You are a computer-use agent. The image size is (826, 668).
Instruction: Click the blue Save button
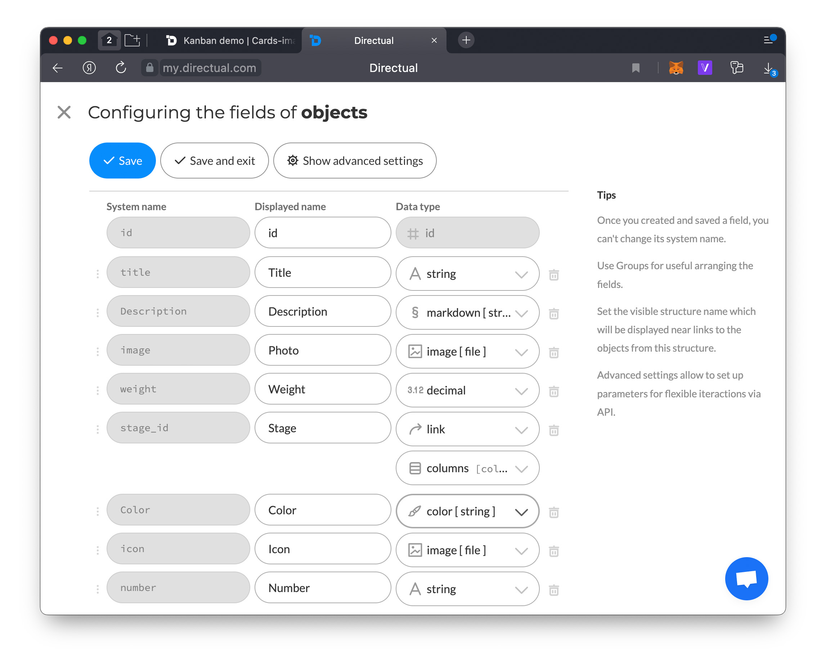122,161
